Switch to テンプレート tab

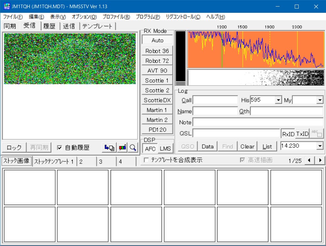(x=97, y=26)
